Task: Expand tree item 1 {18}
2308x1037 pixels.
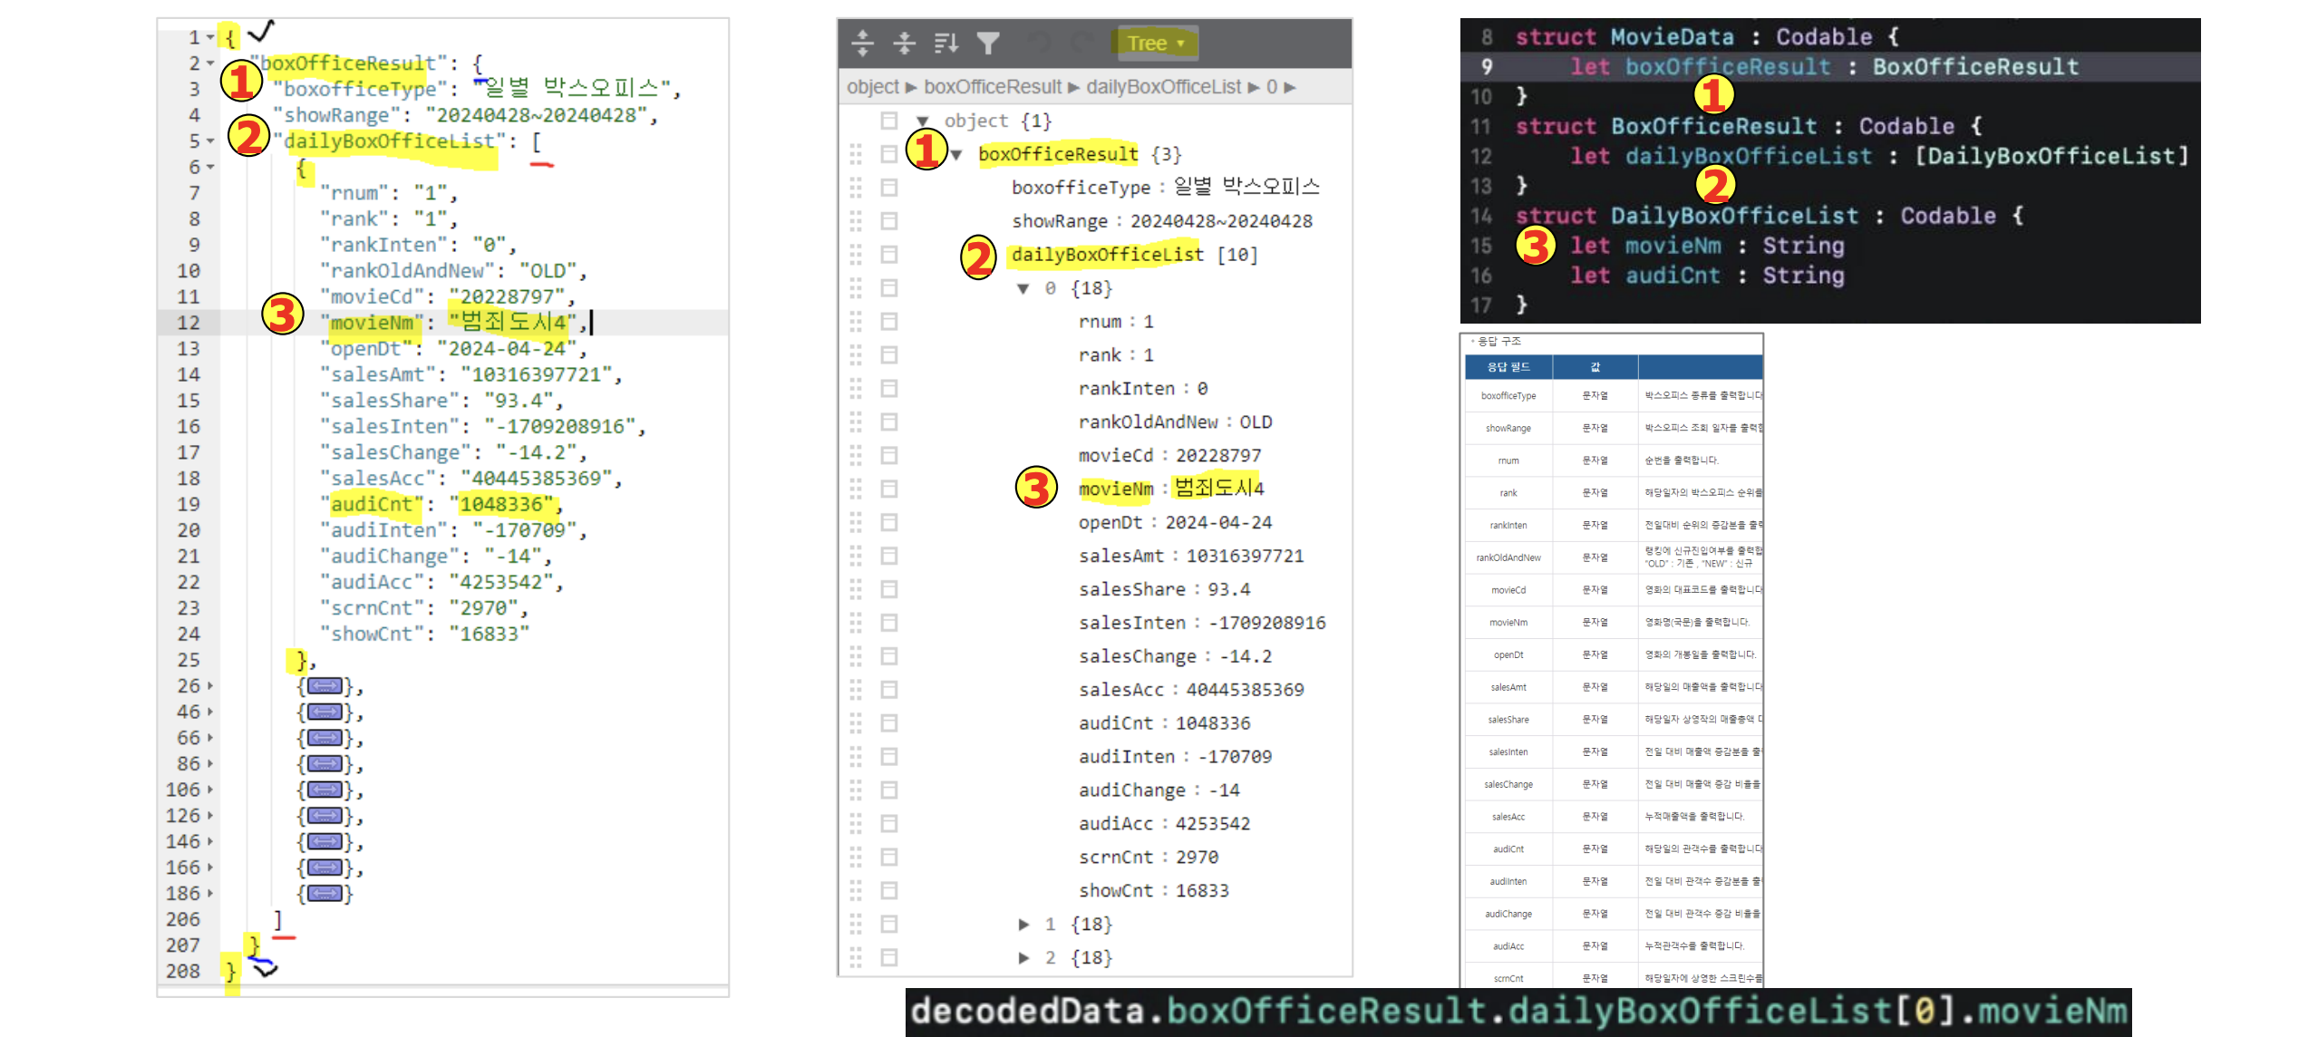Action: coord(1023,925)
